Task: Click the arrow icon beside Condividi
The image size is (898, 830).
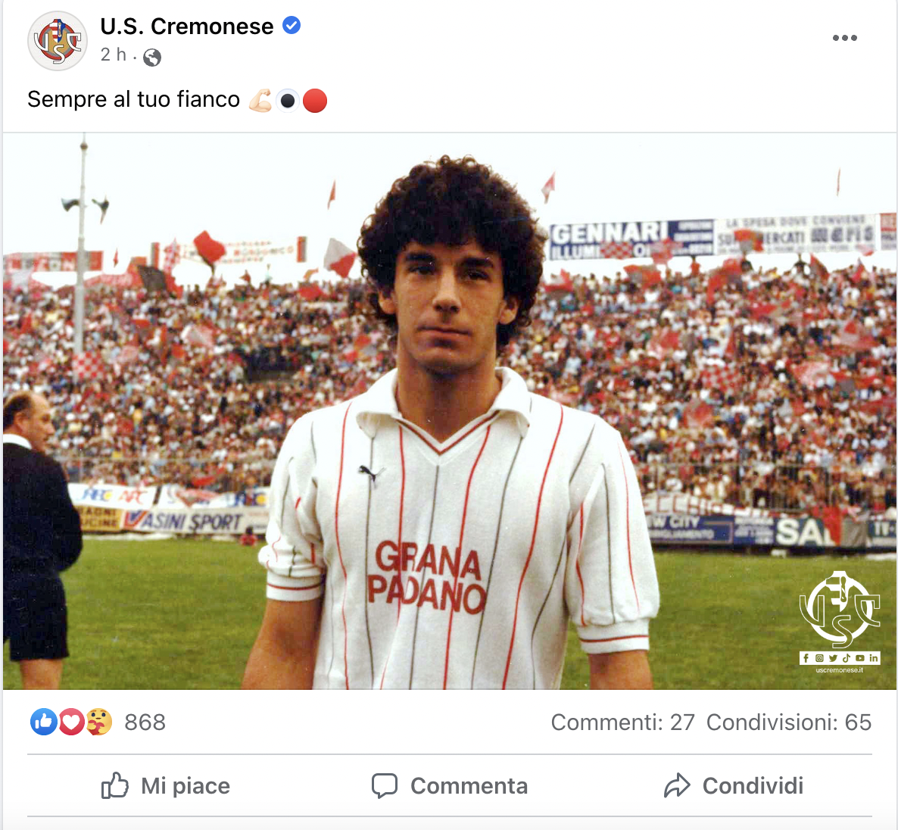Action: [x=677, y=785]
